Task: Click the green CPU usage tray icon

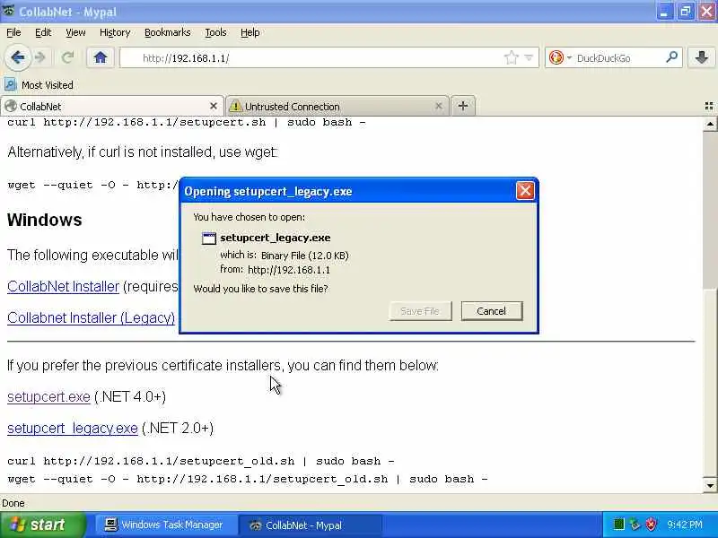Action: point(618,525)
